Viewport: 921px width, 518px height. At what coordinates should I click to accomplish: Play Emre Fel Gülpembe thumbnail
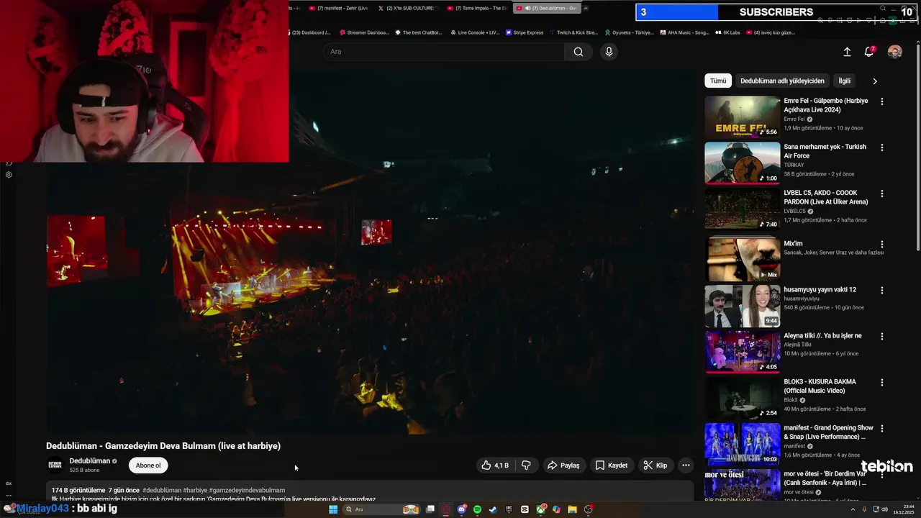[742, 117]
